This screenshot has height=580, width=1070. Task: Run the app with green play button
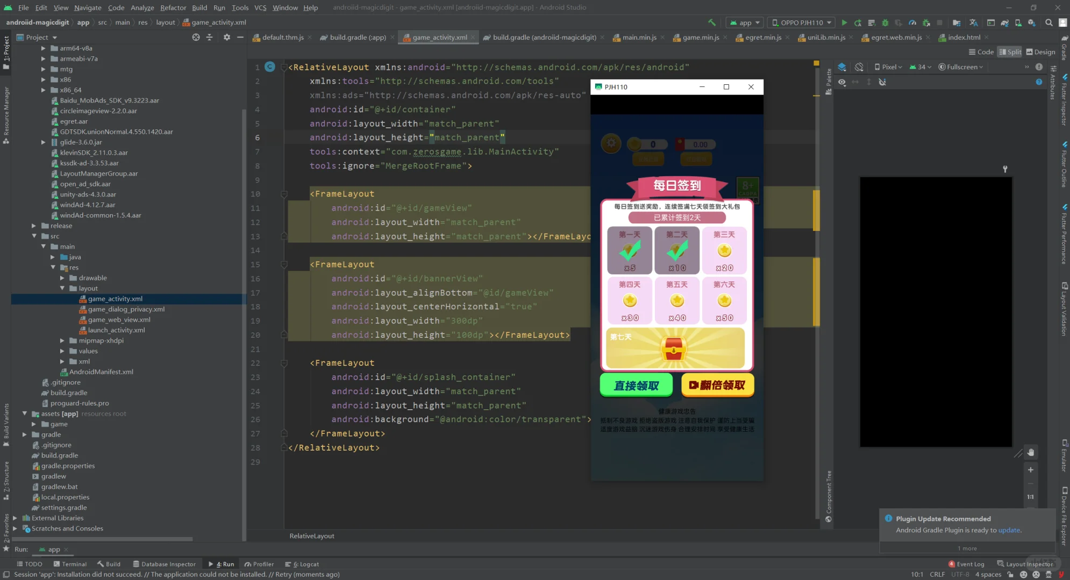point(844,23)
